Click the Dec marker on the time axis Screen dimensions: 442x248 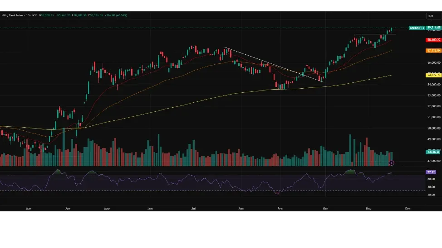pos(408,209)
